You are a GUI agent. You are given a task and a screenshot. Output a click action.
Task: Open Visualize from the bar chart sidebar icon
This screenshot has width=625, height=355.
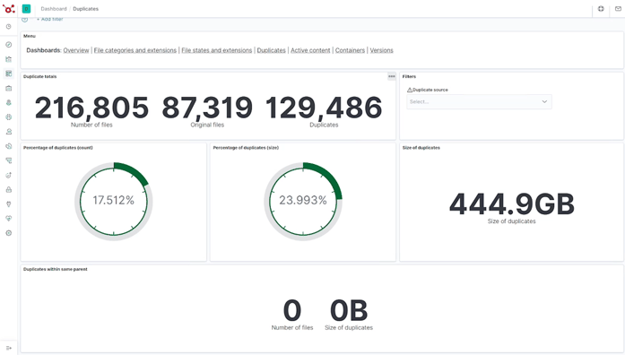(9, 59)
